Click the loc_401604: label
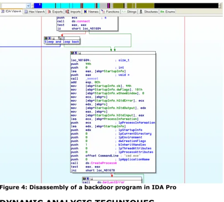The width and height of the screenshot is (224, 202). pyautogui.click(x=81, y=60)
